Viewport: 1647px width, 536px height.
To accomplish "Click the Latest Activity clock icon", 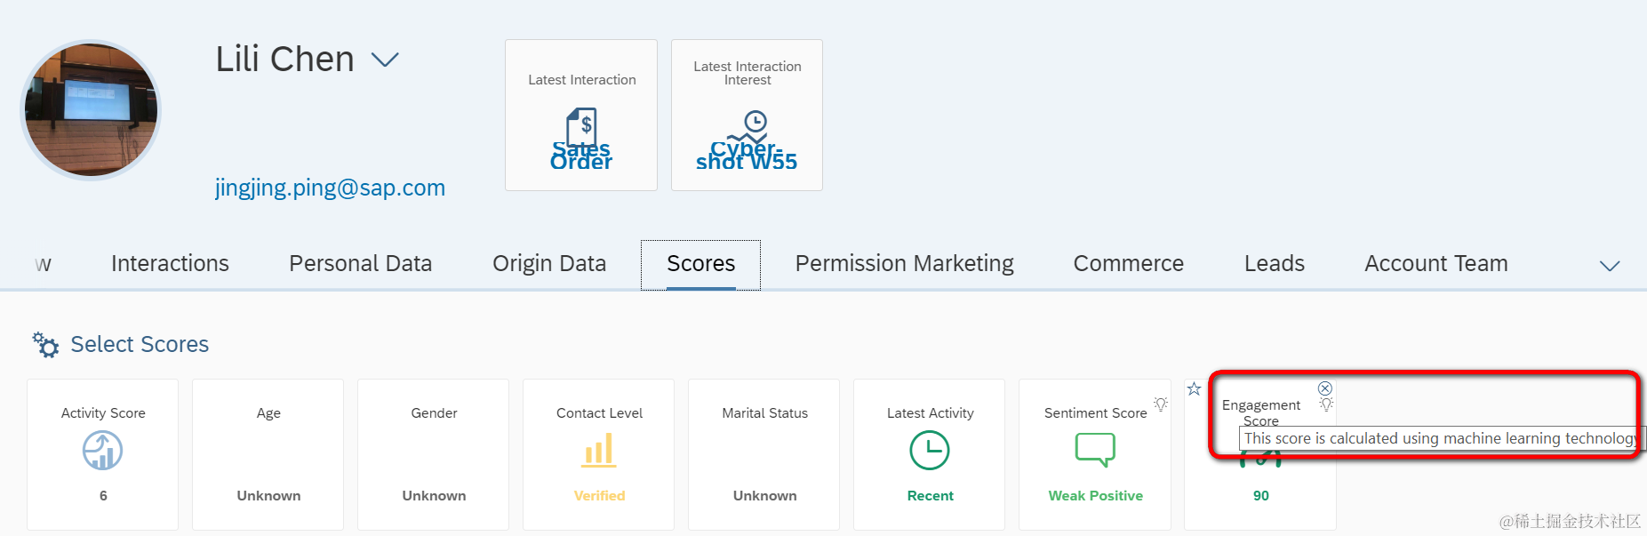I will click(930, 451).
